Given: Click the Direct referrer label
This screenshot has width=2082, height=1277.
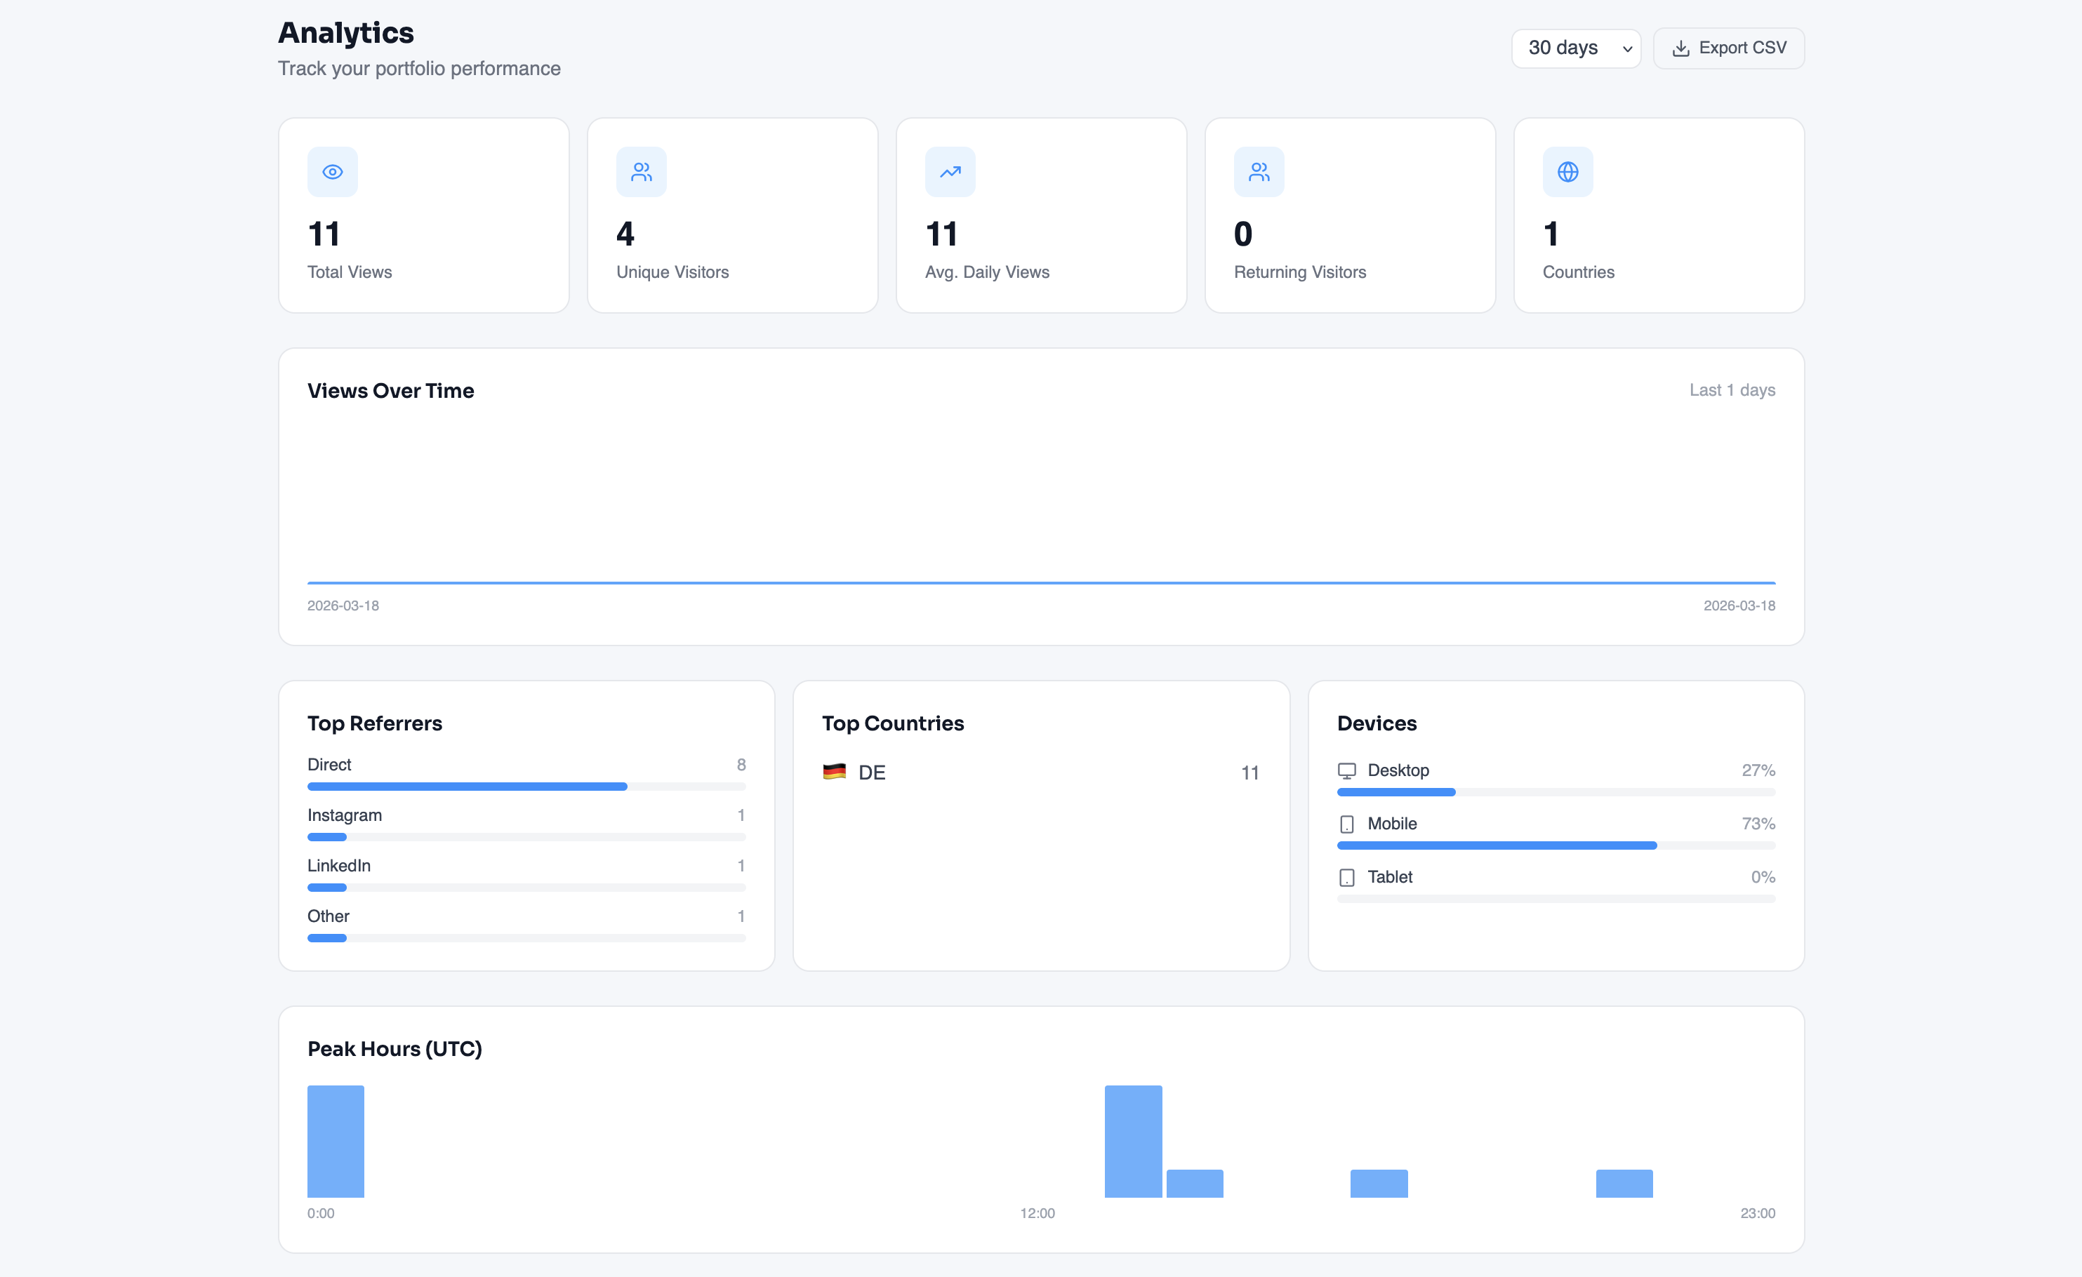Looking at the screenshot, I should point(329,764).
